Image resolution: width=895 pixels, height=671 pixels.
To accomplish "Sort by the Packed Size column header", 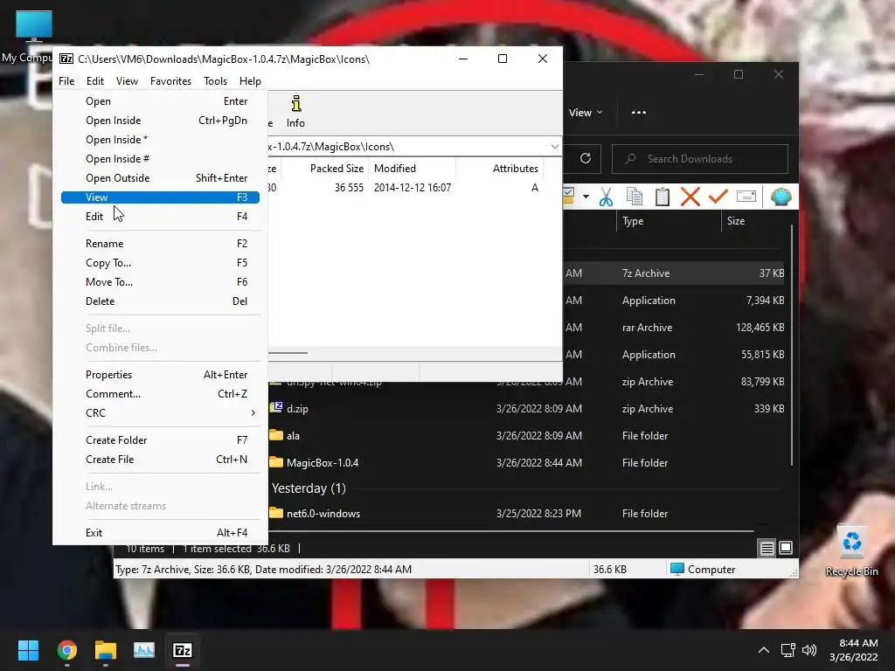I will (325, 169).
